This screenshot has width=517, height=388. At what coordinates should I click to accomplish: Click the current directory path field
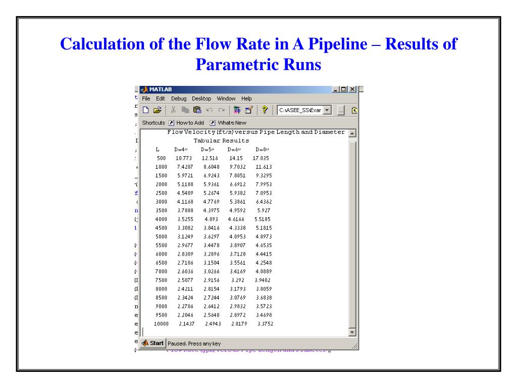click(x=300, y=110)
